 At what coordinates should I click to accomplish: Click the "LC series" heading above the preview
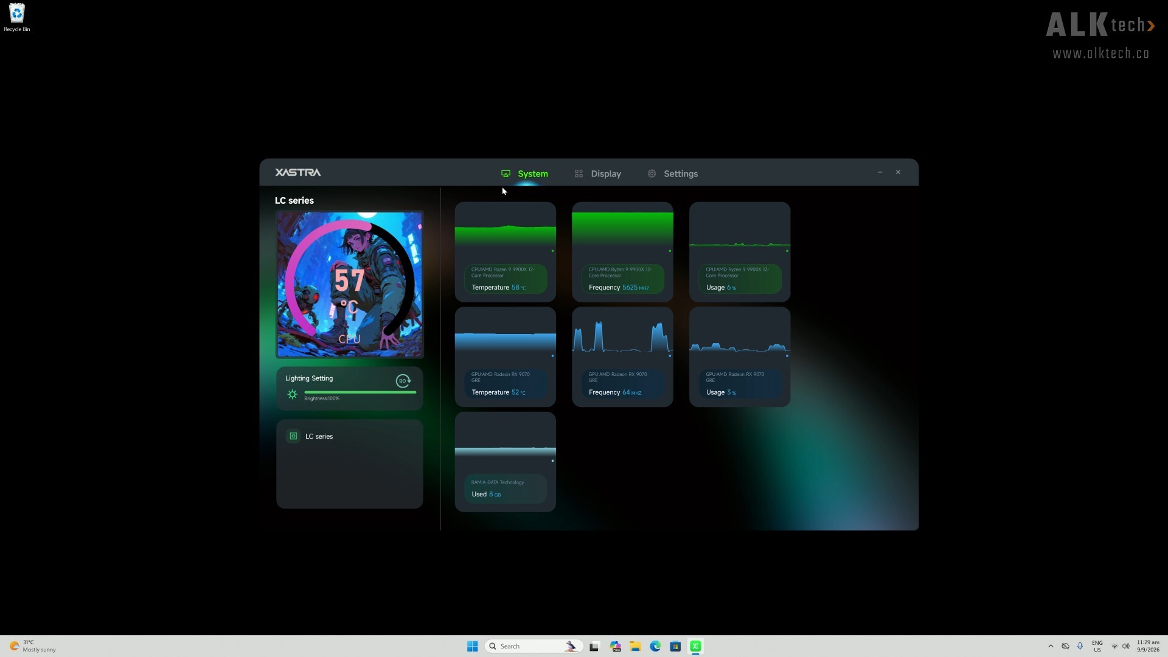(294, 201)
